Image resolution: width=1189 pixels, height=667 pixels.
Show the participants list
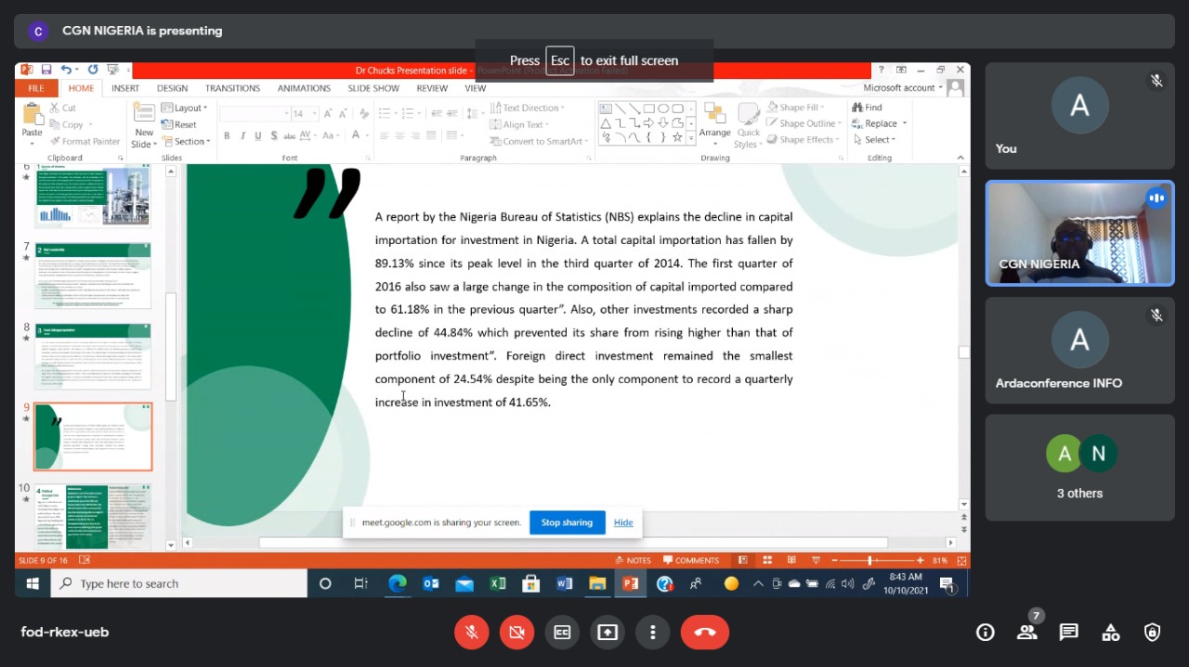[x=1026, y=632]
